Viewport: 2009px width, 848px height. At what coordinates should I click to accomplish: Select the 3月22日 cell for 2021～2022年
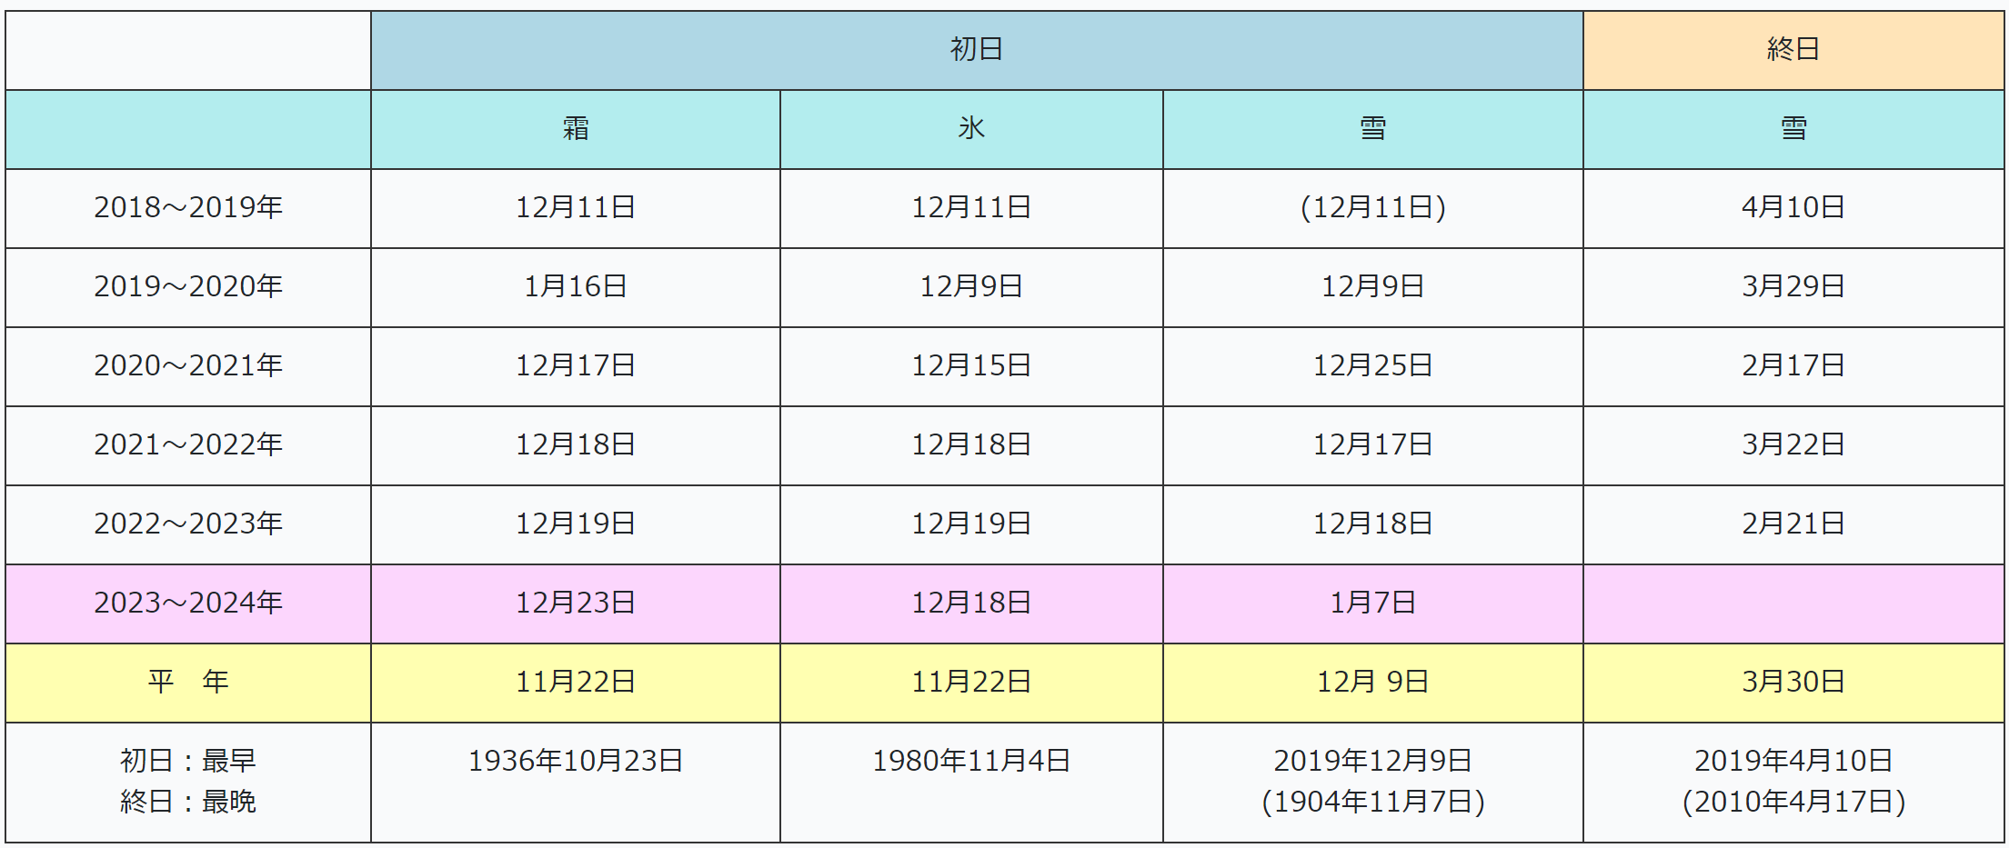click(x=1793, y=444)
